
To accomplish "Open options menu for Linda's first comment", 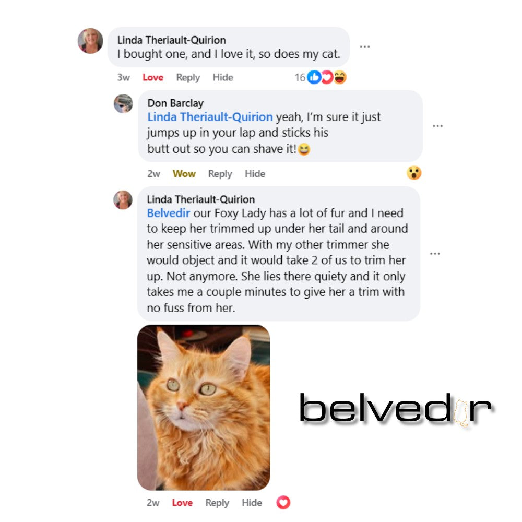I will tap(364, 46).
